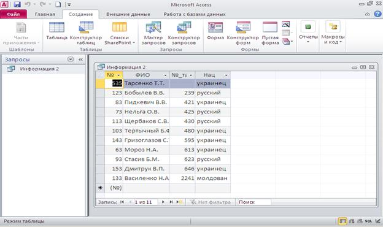Image resolution: width=383 pixels, height=227 pixels.
Task: Click the New document quick access icon
Action: click(58, 4)
